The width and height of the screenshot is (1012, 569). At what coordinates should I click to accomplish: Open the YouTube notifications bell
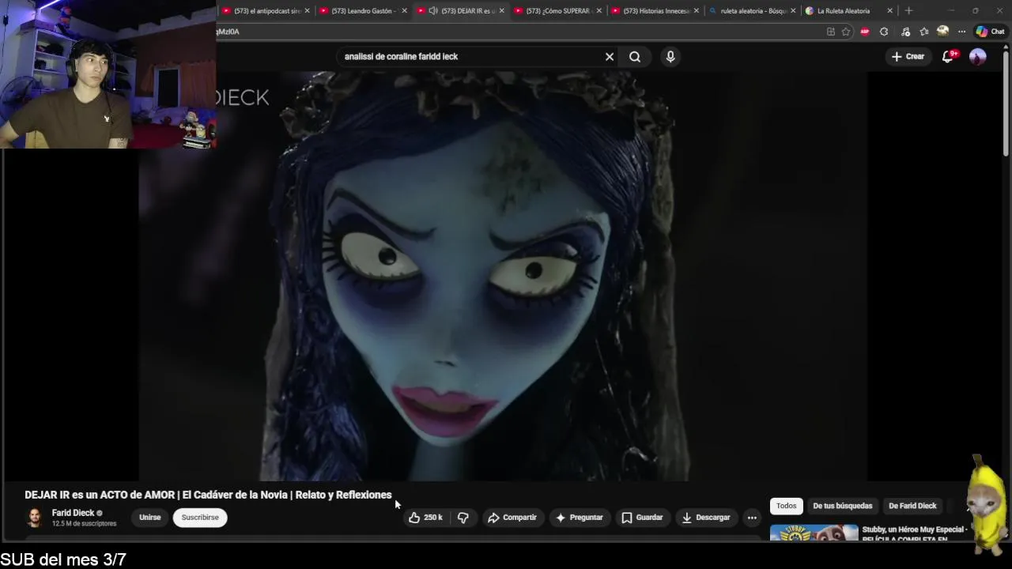click(948, 57)
